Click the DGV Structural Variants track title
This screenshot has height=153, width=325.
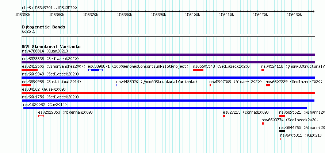51,47
